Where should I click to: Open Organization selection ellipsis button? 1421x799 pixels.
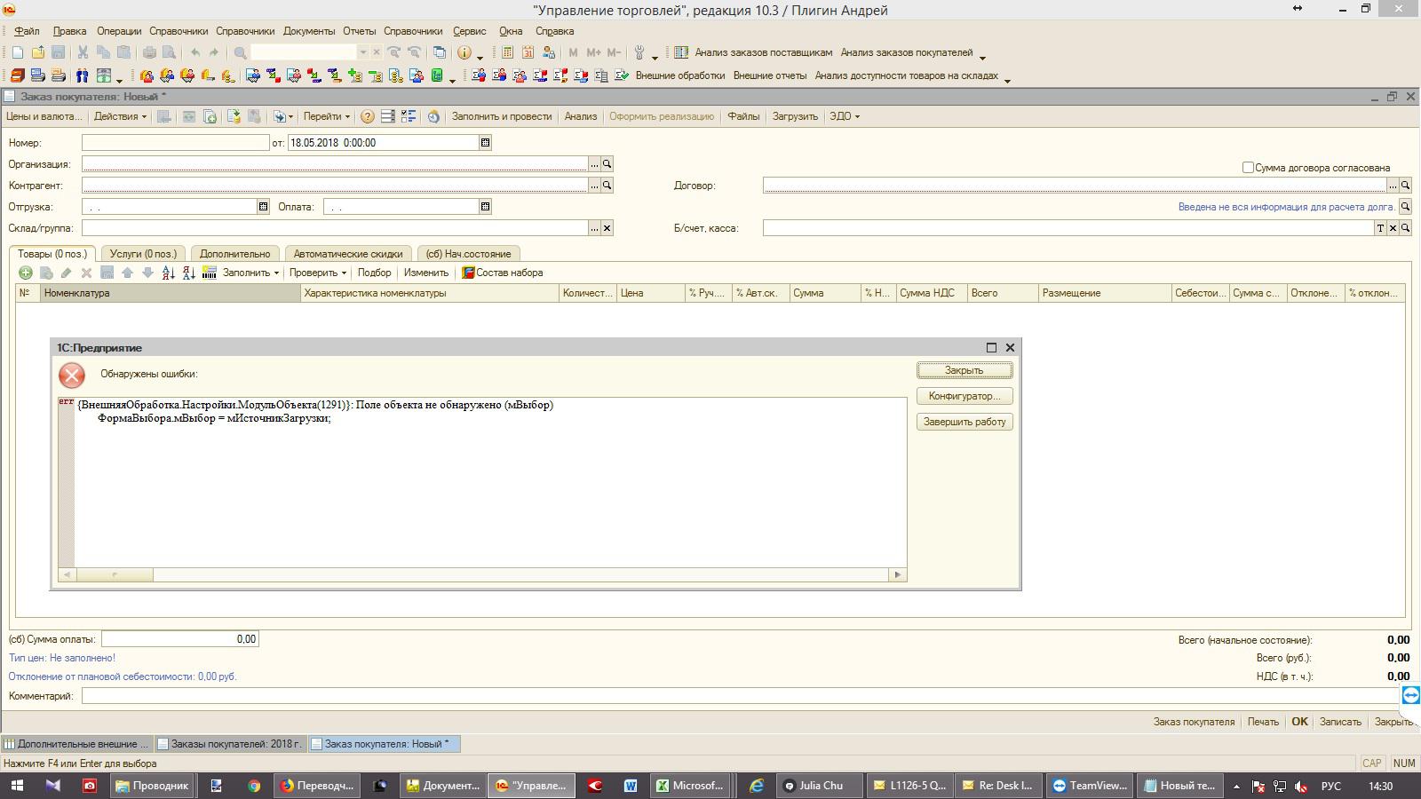[594, 164]
